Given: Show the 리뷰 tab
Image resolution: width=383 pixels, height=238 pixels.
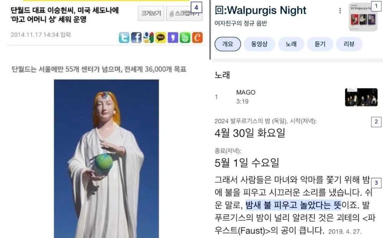Looking at the screenshot, I should [349, 44].
